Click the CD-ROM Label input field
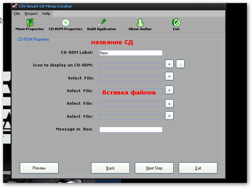Viewport: 252px width, 188px height. (x=131, y=53)
